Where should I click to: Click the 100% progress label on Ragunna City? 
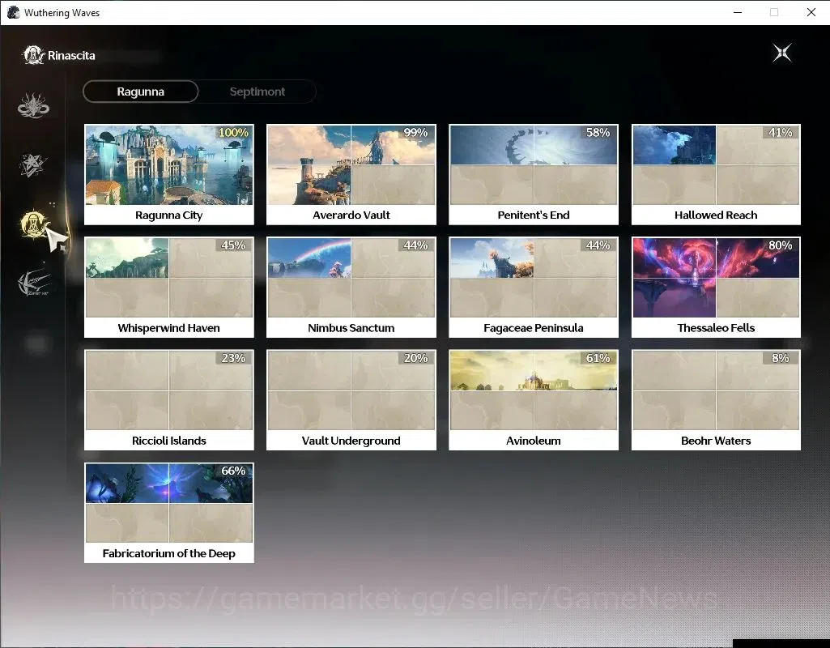[x=233, y=132]
